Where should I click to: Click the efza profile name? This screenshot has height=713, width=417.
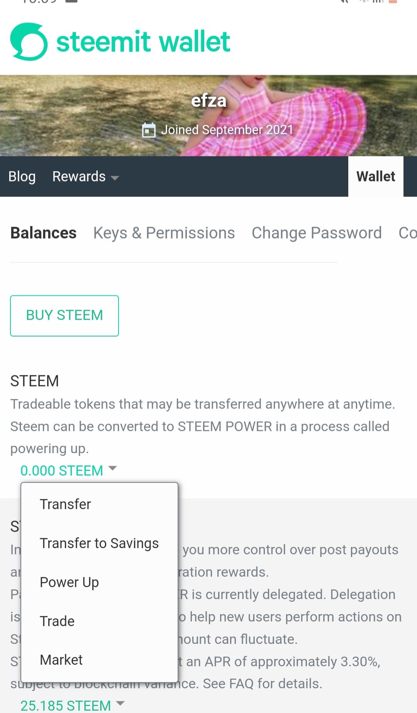tap(209, 101)
